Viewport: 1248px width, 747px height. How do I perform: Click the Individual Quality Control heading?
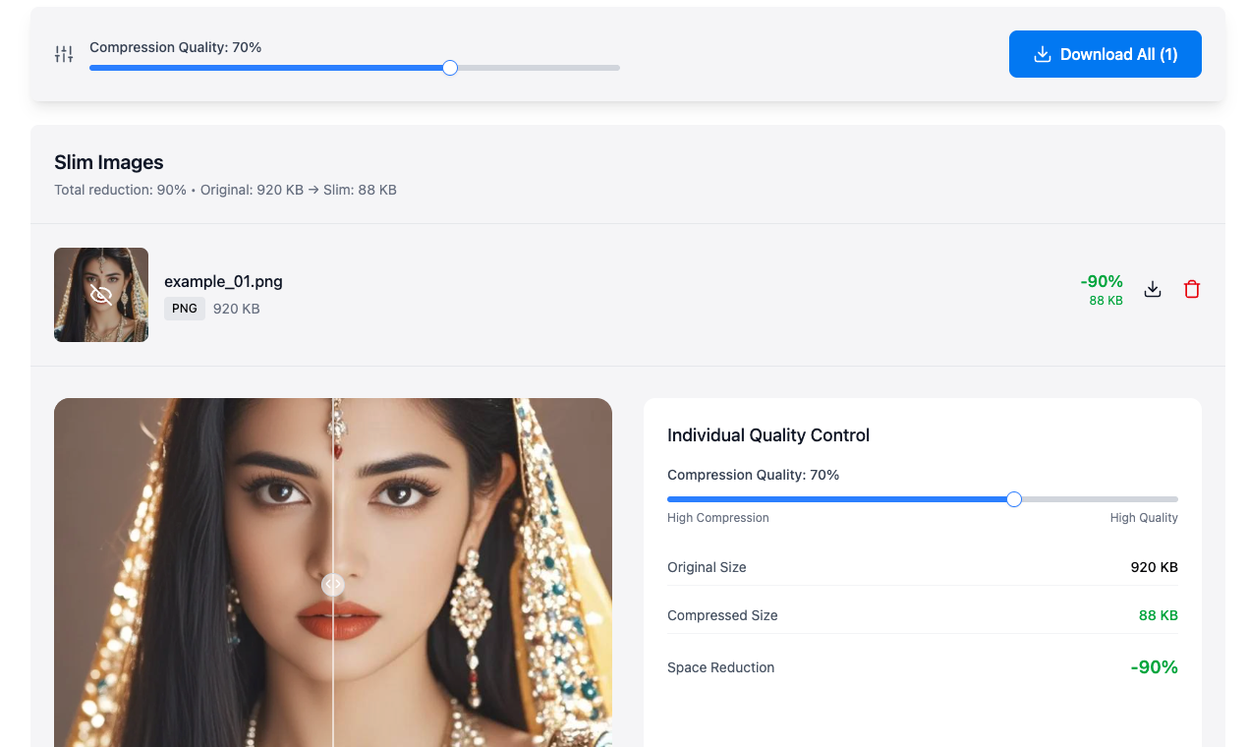pyautogui.click(x=768, y=435)
